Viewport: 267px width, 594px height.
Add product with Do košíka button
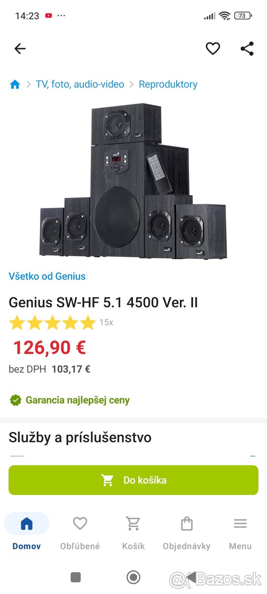coord(133,480)
